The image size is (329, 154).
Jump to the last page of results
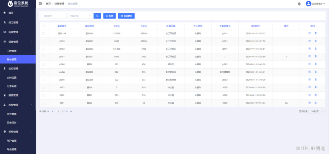point(71,111)
